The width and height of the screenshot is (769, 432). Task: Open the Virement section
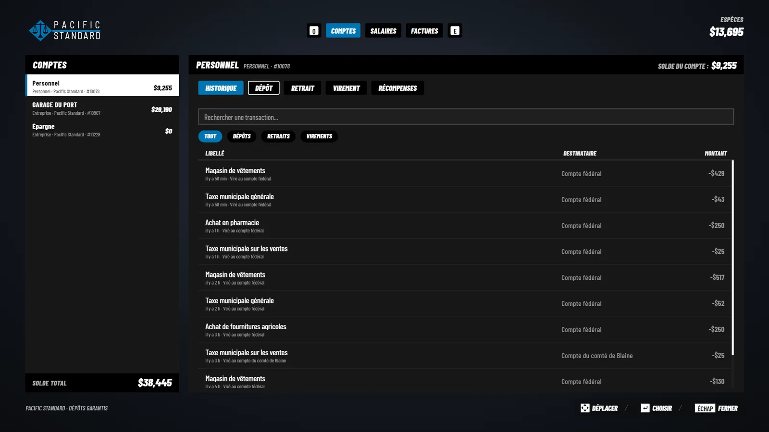(346, 88)
